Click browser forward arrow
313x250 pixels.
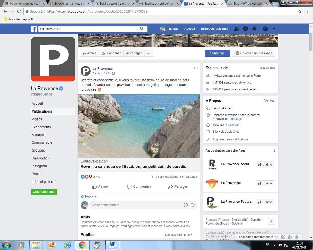pyautogui.click(x=12, y=11)
